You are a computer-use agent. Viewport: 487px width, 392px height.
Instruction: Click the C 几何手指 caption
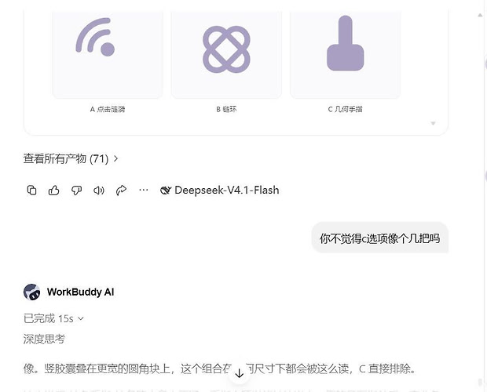(x=345, y=109)
